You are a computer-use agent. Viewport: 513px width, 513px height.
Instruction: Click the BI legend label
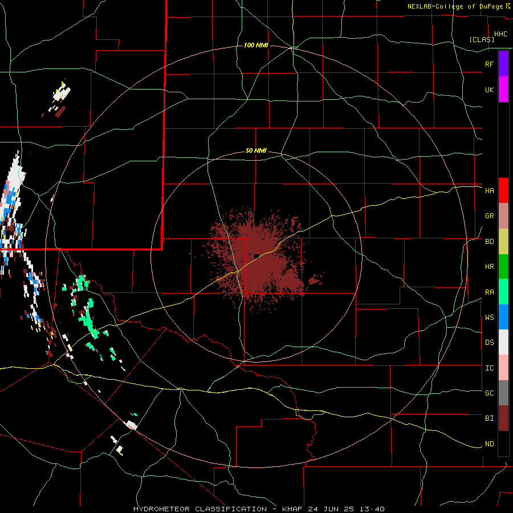pos(489,418)
